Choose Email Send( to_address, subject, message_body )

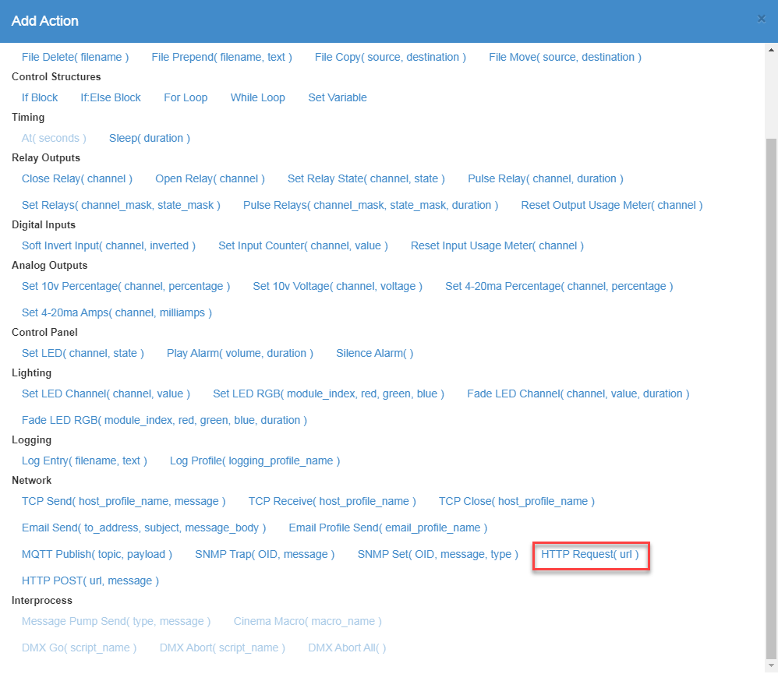click(x=143, y=528)
